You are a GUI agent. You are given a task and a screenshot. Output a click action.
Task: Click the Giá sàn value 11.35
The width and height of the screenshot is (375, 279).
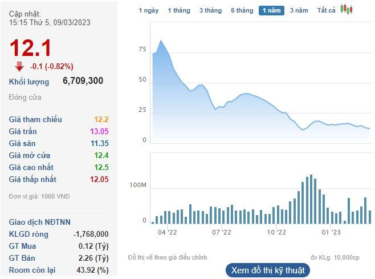point(99,143)
